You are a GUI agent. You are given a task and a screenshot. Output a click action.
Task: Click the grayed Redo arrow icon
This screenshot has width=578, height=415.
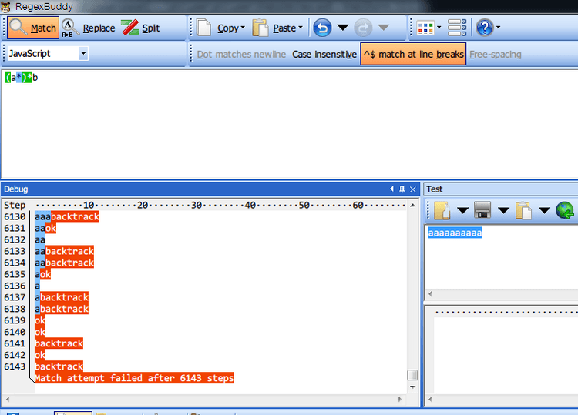pos(363,28)
